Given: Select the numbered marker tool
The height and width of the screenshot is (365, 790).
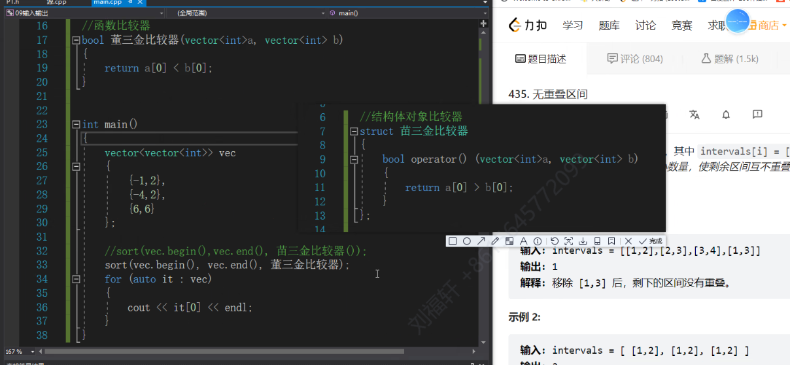Looking at the screenshot, I should [538, 241].
